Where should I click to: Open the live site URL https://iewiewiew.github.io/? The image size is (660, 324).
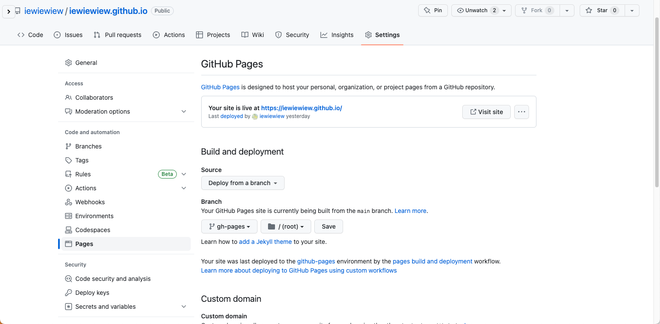[x=302, y=108]
